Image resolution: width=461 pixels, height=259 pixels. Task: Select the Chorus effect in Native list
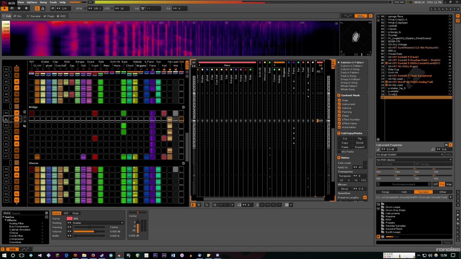(14, 233)
